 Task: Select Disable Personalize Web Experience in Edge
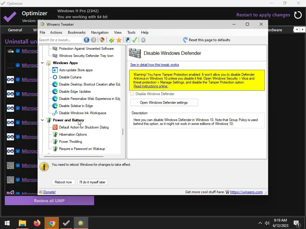(90, 99)
